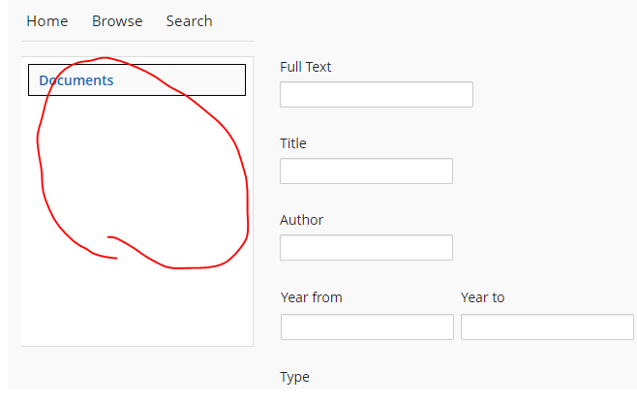The image size is (637, 403).
Task: Click the Year to input field
Action: pos(547,326)
